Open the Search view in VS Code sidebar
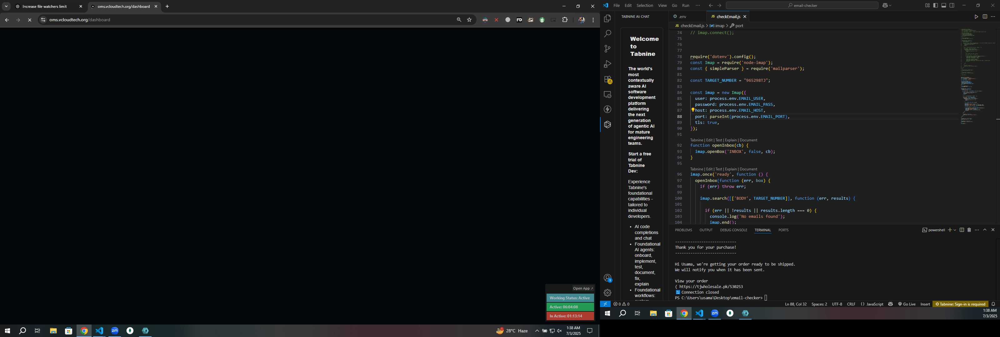Viewport: 1000px width, 337px height. 607,34
